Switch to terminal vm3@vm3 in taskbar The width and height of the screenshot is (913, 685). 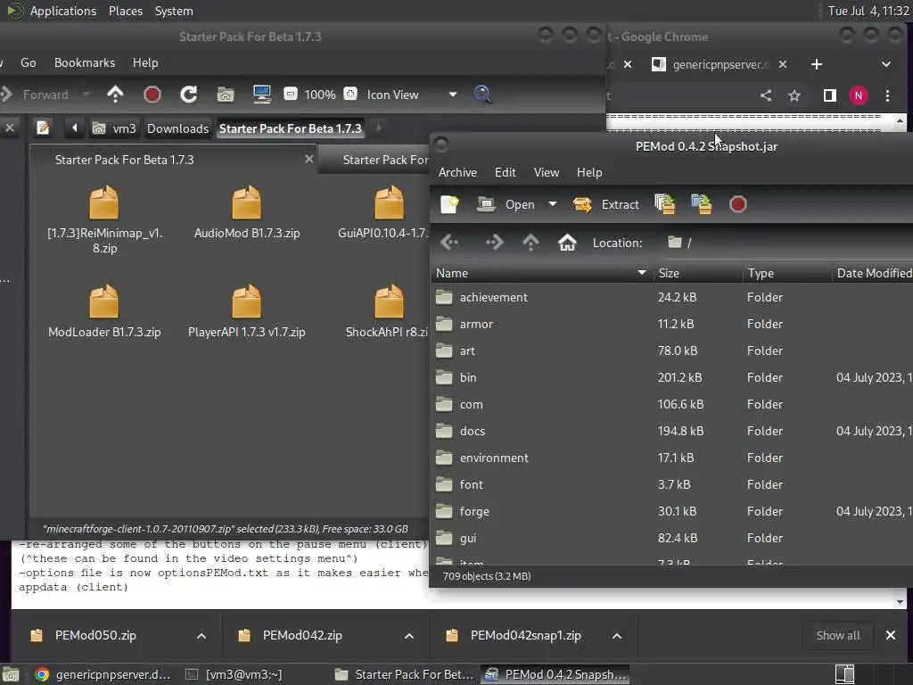click(235, 674)
